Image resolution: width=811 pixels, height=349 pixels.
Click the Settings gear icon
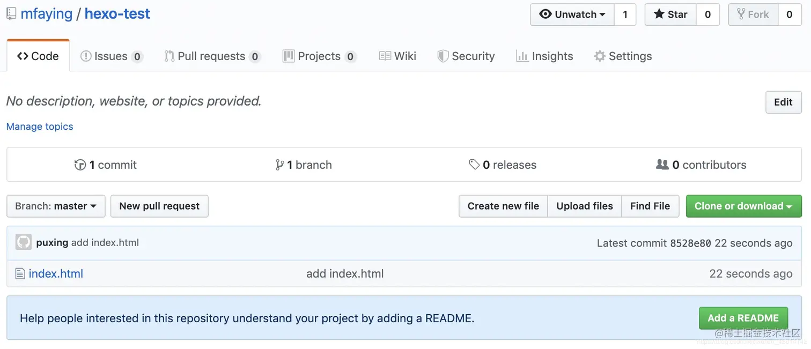(x=600, y=56)
